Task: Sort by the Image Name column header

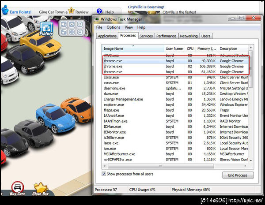Action: 133,48
